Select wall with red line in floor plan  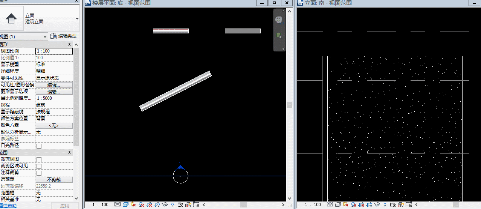(x=171, y=31)
